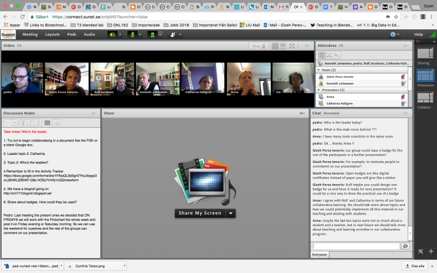437x273 pixels.
Task: Open the Cynthia Tatoo.png download
Action: [94, 266]
